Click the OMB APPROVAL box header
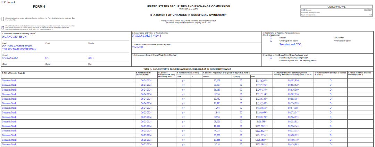Viewport: 375px width, 147px height. tap(336, 7)
